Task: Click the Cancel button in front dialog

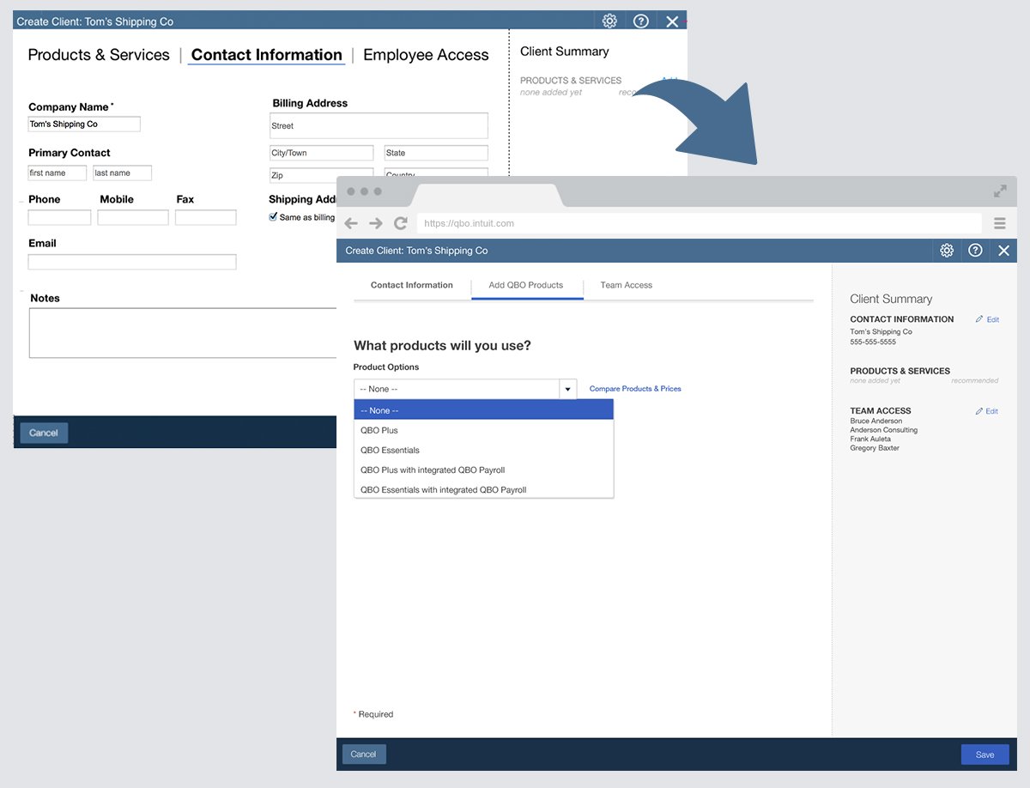Action: (364, 755)
